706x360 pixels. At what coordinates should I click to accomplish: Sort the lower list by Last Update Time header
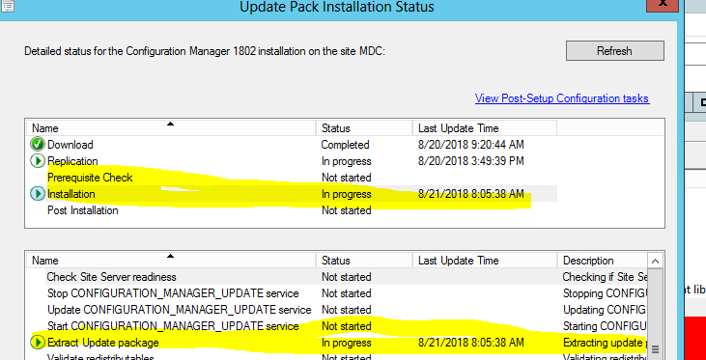coord(485,261)
